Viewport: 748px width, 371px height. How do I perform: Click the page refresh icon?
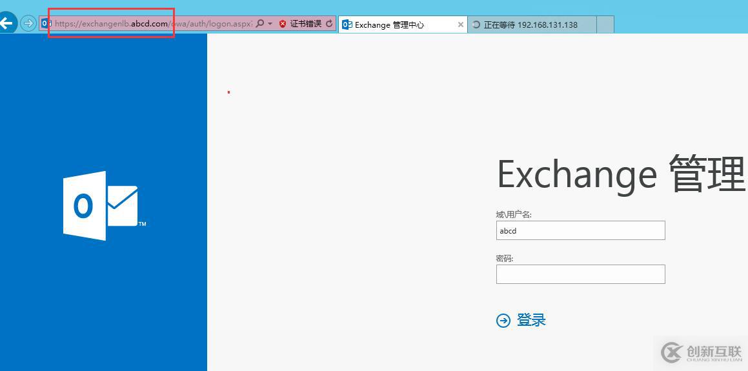pos(329,23)
